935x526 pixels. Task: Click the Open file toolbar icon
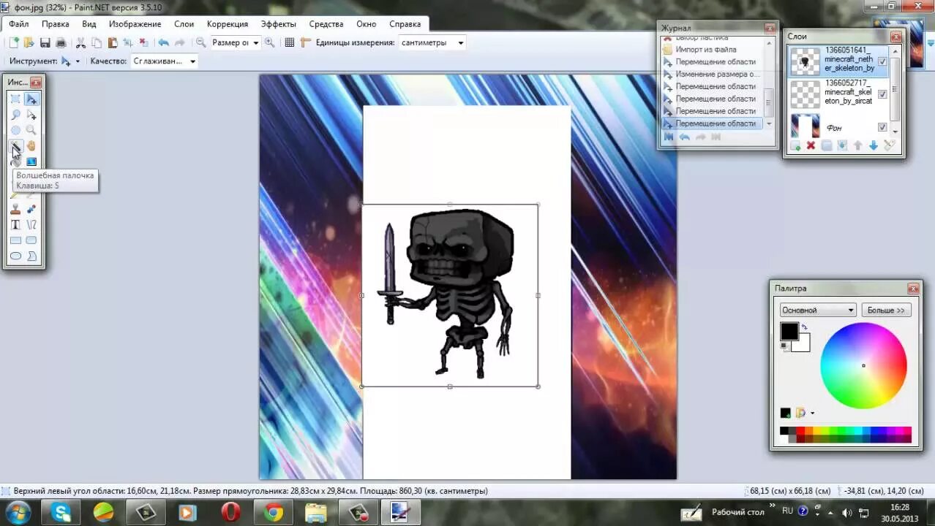click(x=29, y=42)
